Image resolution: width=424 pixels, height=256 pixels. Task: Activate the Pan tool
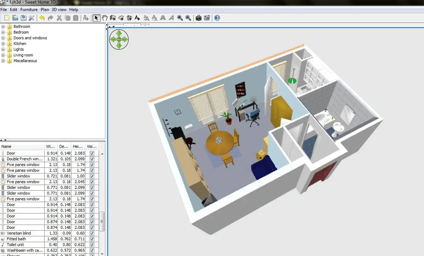click(105, 18)
